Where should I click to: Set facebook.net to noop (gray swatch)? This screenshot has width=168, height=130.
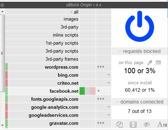click(x=87, y=91)
